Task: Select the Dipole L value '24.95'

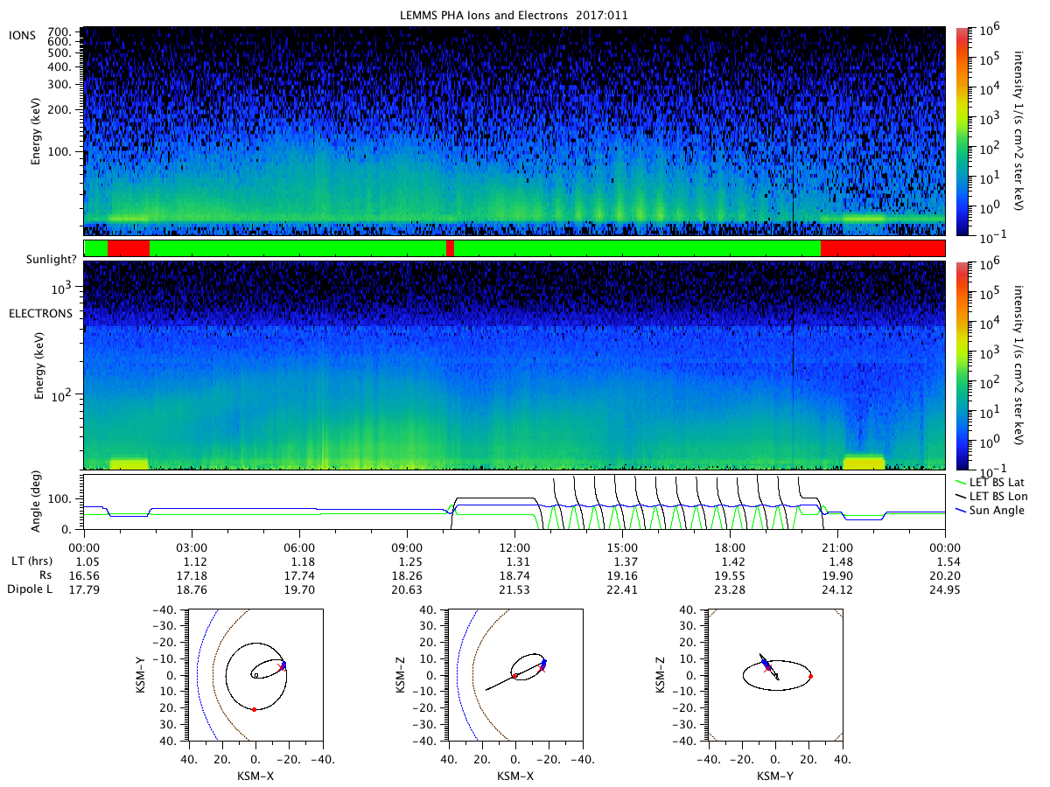Action: 948,589
